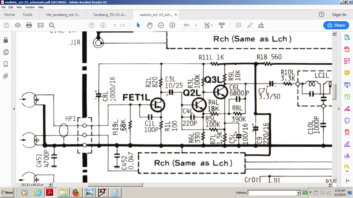The height and width of the screenshot is (198, 353).
Task: Click the Sign document pen icon
Action: click(x=261, y=25)
